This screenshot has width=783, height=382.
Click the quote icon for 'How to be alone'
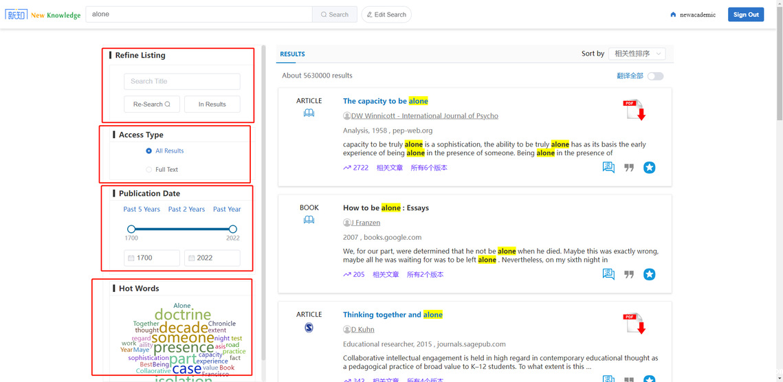pyautogui.click(x=628, y=274)
